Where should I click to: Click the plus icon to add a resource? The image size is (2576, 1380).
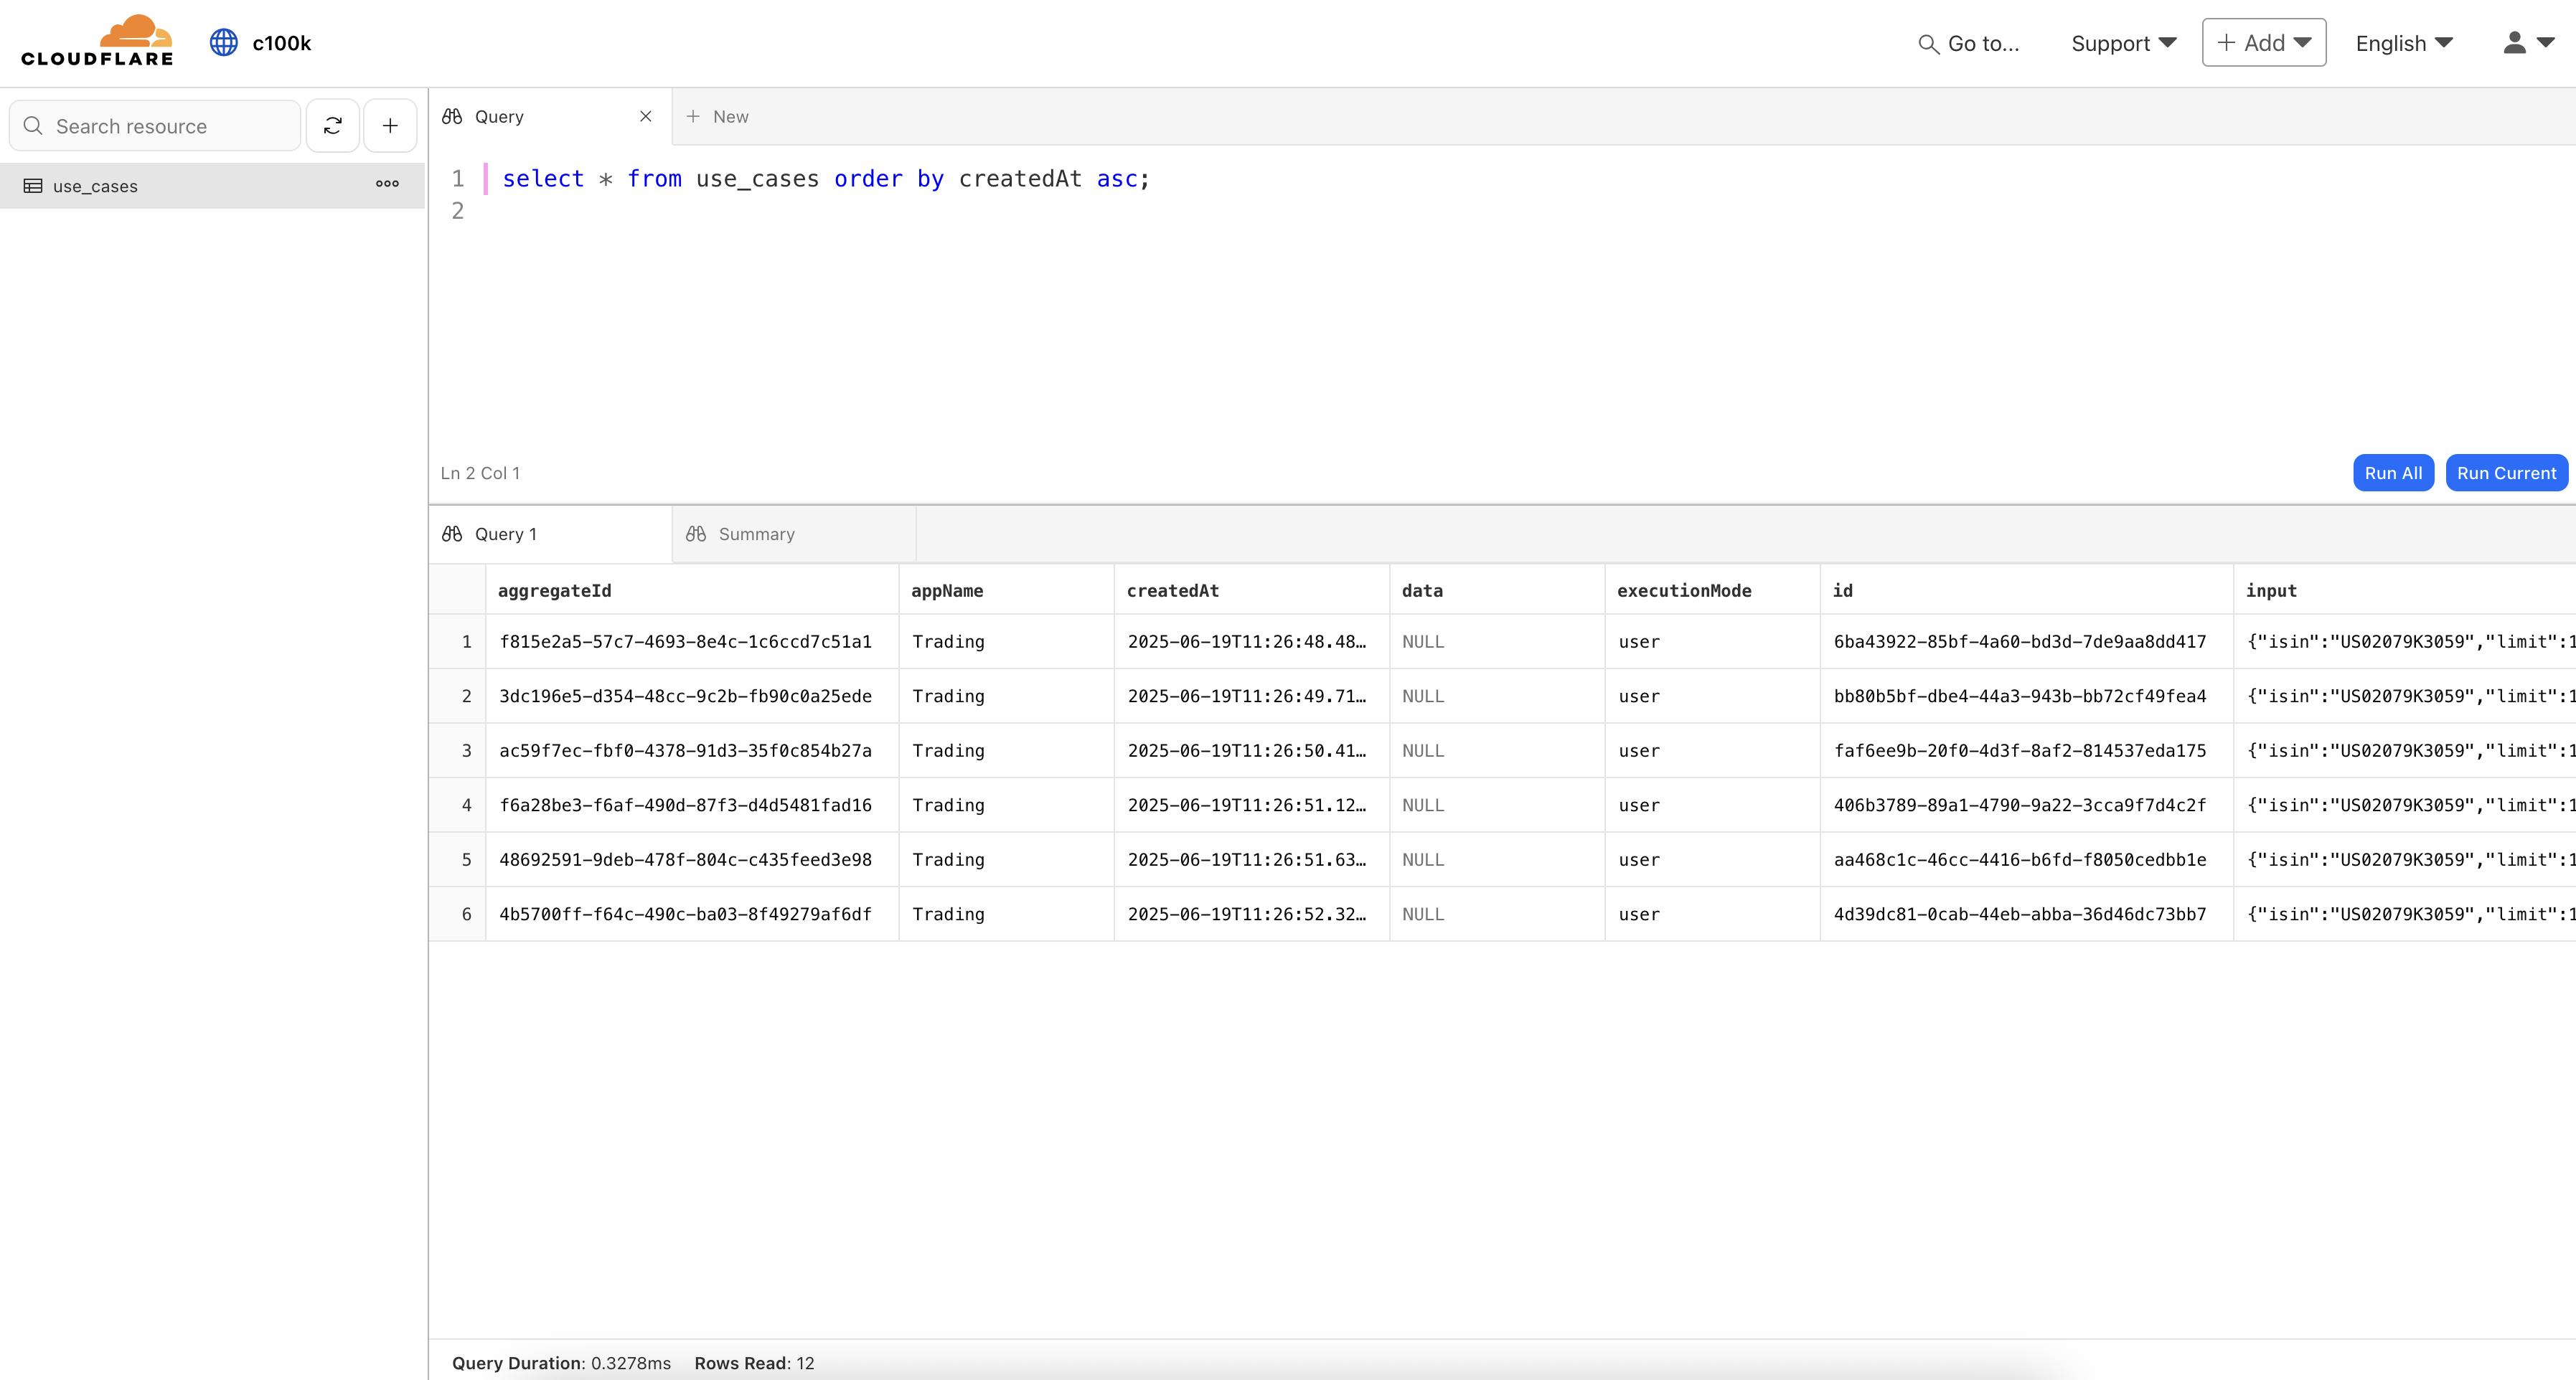pyautogui.click(x=390, y=125)
